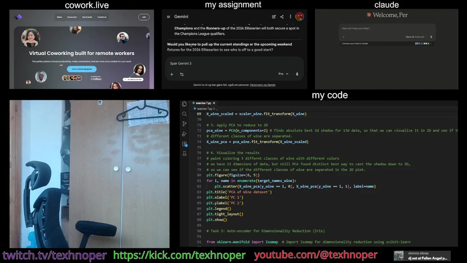Click the webcam video feed panel
467x263 pixels.
tap(89, 174)
